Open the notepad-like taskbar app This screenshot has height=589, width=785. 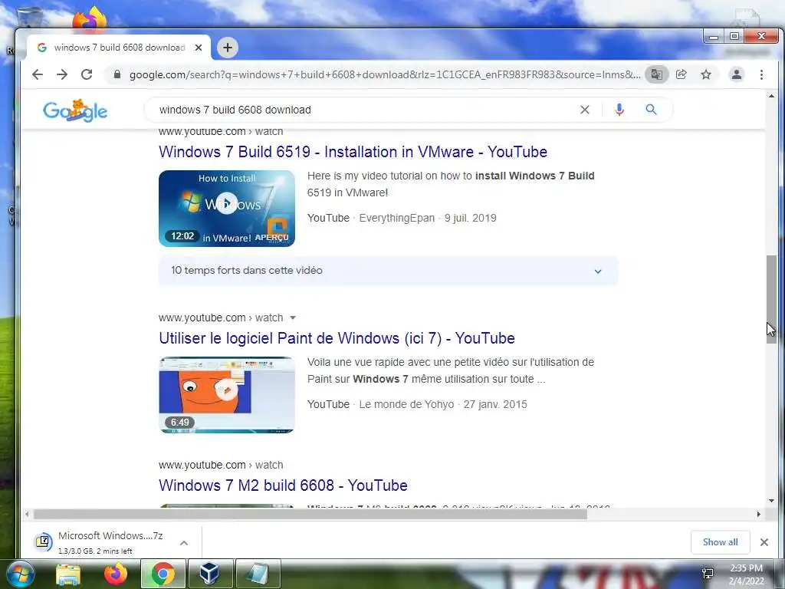(x=258, y=574)
